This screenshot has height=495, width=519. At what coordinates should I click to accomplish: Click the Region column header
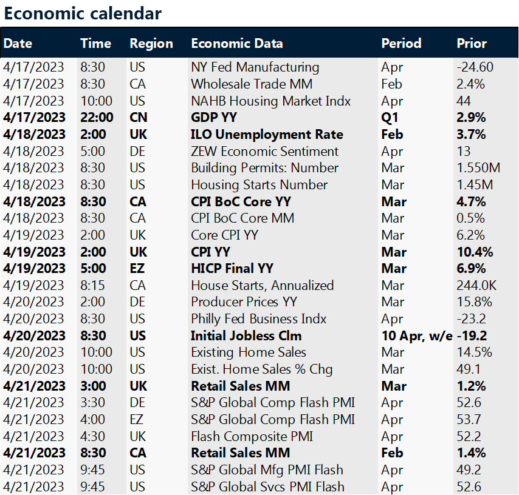point(151,44)
